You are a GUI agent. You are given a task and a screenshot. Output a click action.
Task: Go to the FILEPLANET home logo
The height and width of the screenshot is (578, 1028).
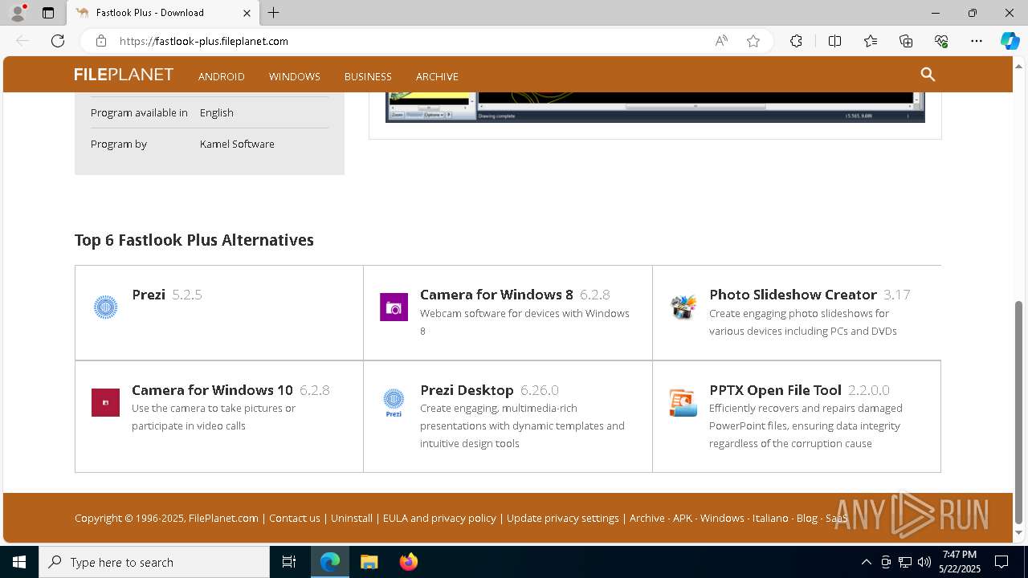[x=124, y=75]
